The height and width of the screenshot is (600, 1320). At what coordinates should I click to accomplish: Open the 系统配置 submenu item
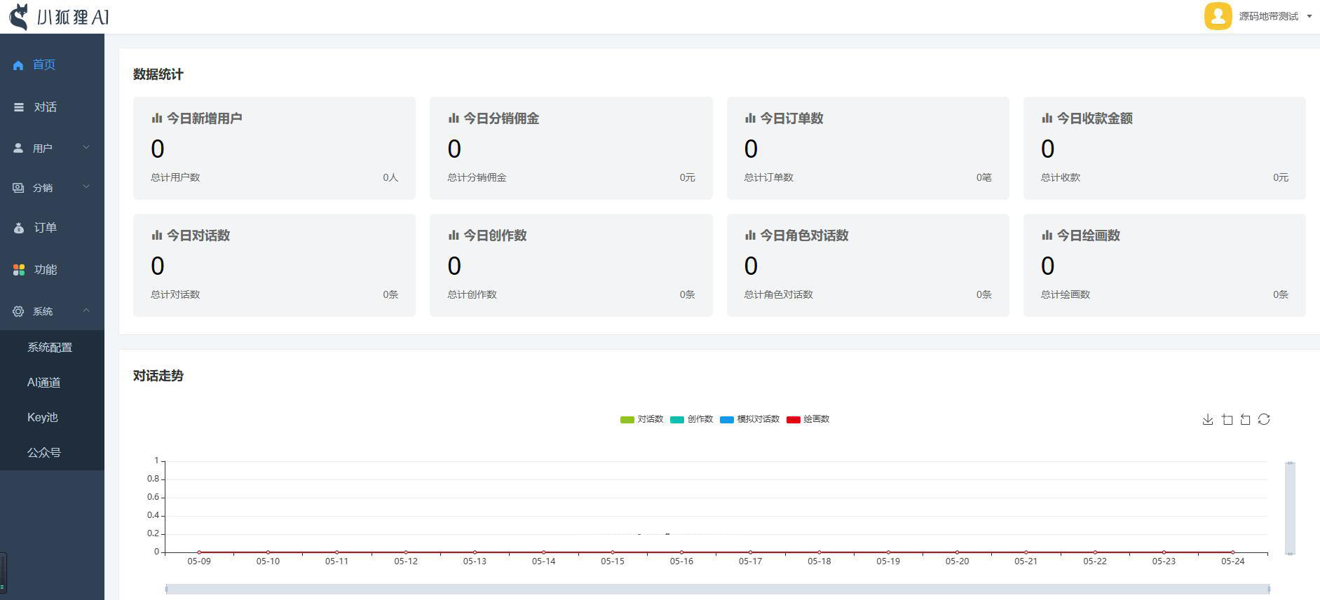pos(50,348)
